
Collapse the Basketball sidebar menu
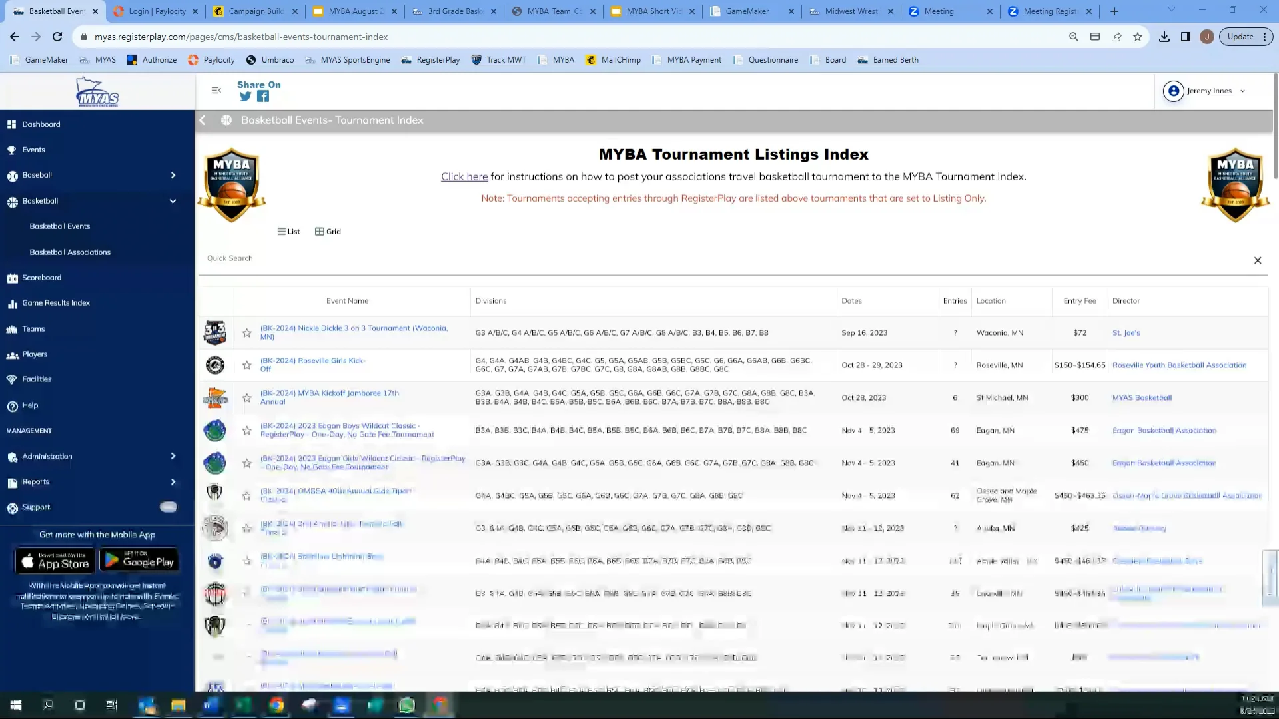pos(173,201)
